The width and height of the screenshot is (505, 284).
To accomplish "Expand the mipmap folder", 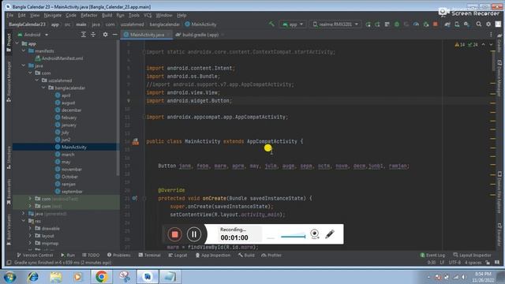I will click(30, 243).
